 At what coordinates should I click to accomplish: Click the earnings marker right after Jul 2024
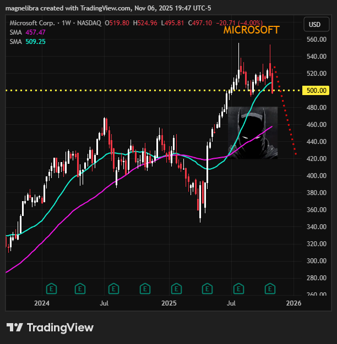pos(113,288)
